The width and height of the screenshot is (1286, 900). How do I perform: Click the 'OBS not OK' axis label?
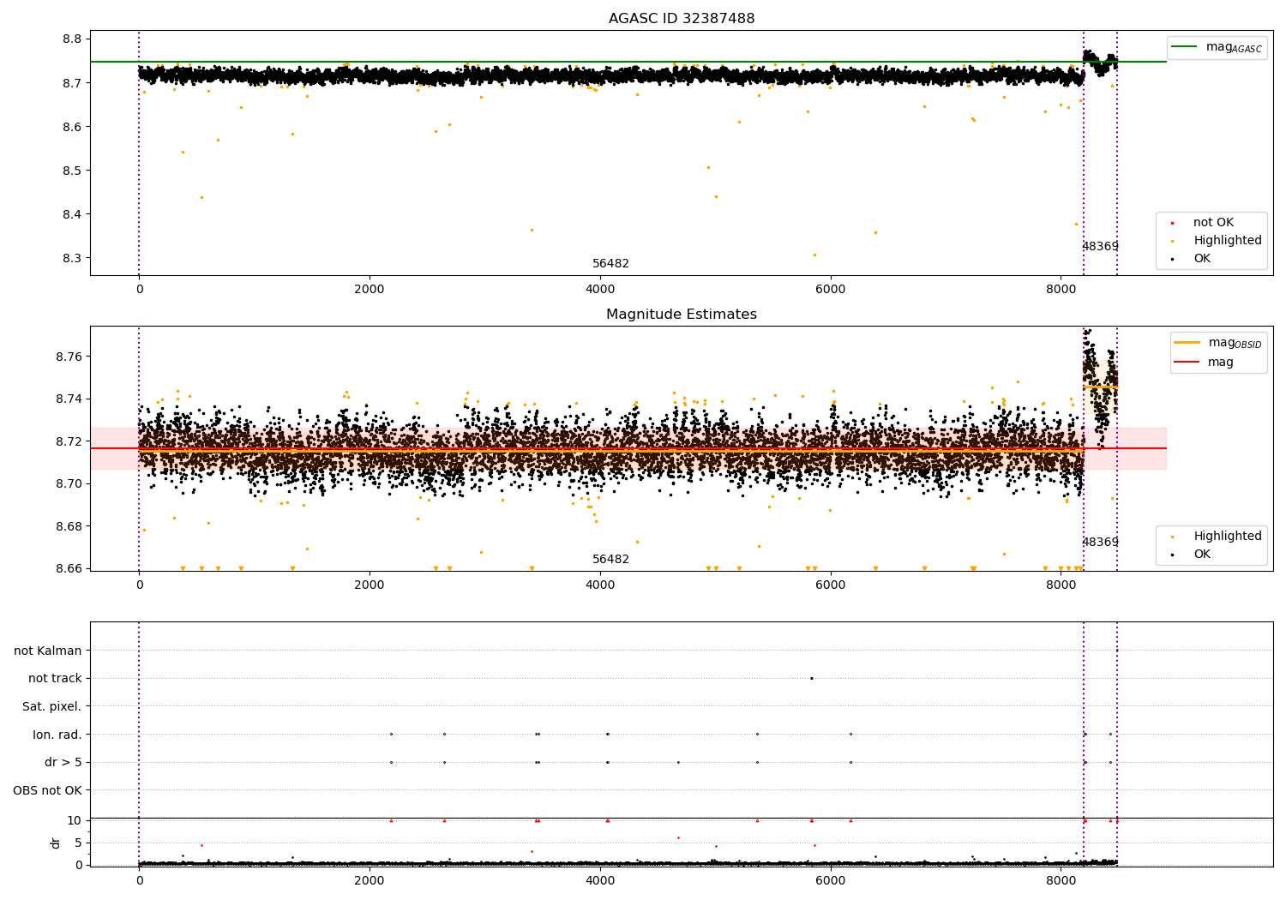[x=47, y=790]
